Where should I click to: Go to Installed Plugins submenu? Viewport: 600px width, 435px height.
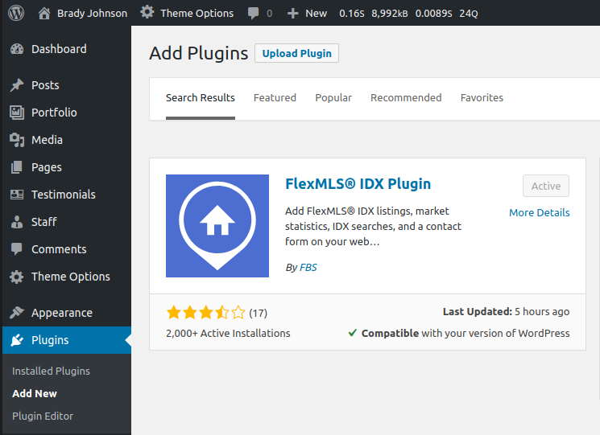pyautogui.click(x=51, y=371)
